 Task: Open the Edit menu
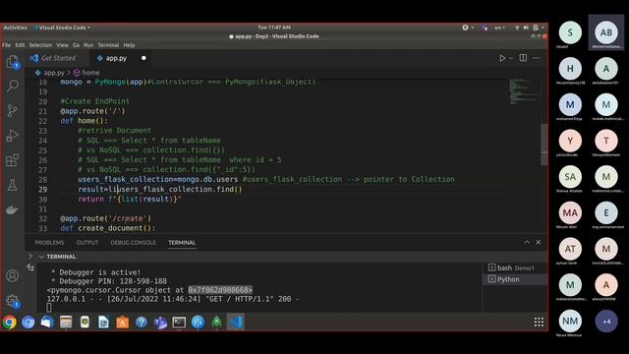click(20, 45)
